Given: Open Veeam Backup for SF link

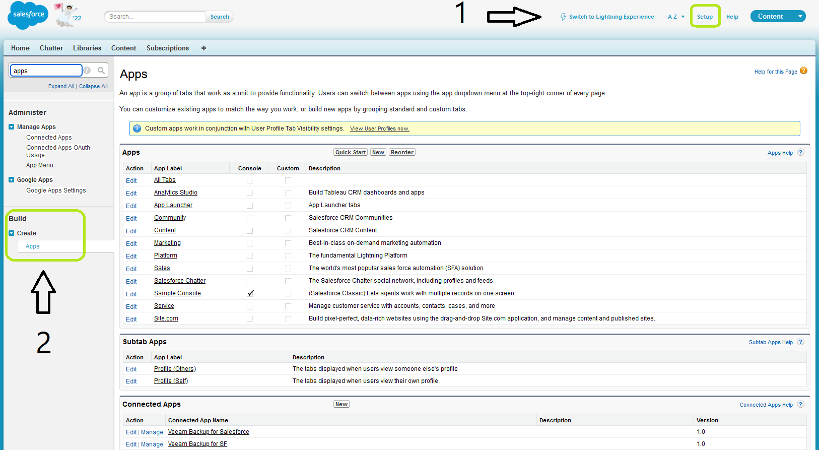Looking at the screenshot, I should coord(197,444).
